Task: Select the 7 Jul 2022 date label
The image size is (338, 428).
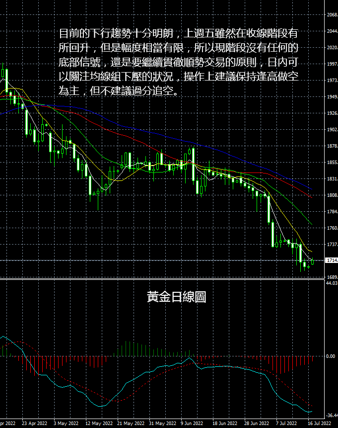Action: pos(286,424)
